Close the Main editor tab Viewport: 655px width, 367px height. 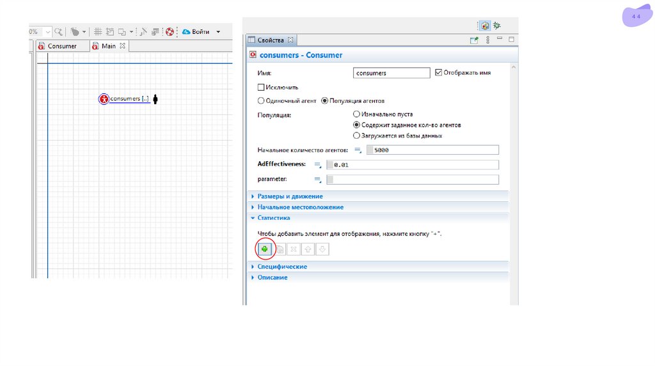click(x=122, y=46)
